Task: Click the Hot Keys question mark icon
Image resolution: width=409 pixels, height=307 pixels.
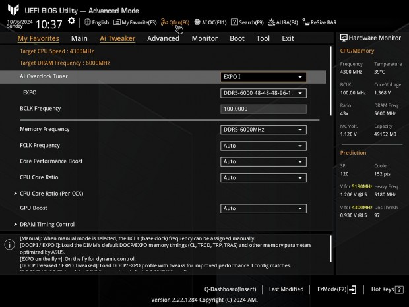Action: (399, 290)
